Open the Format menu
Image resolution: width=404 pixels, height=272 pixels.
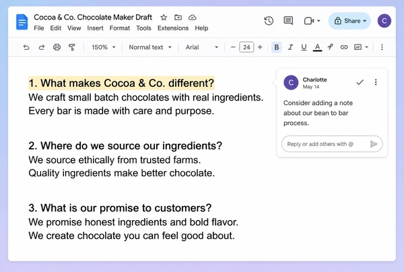coord(120,28)
